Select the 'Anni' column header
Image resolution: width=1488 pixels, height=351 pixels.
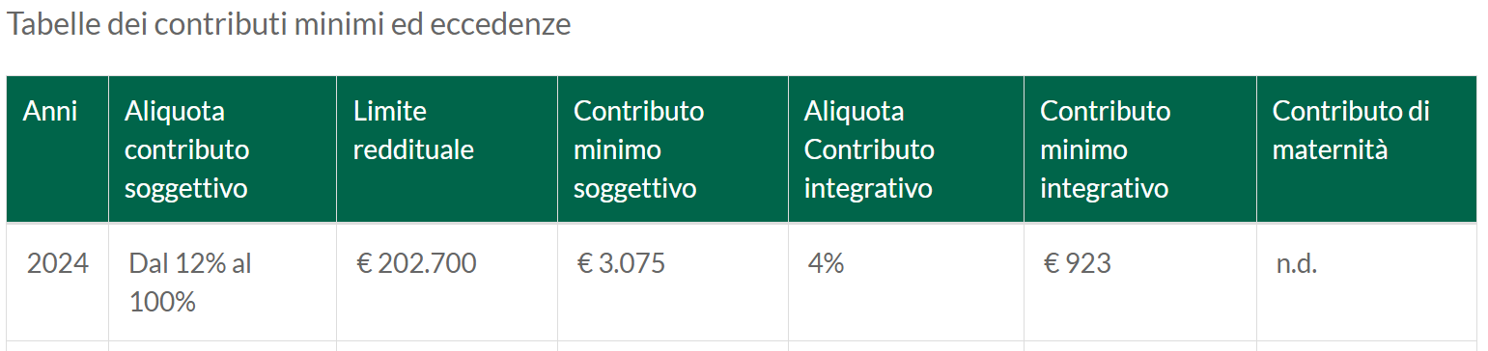58,149
